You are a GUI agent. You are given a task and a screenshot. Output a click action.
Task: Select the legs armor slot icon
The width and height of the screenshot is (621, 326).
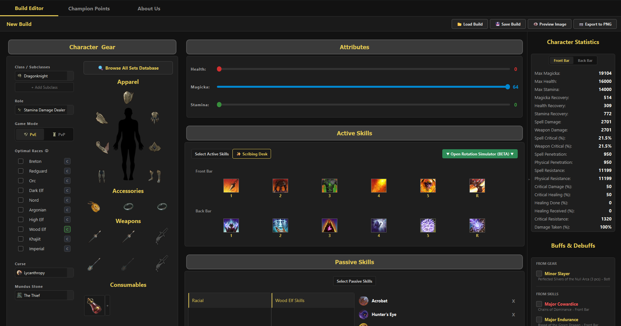pyautogui.click(x=102, y=176)
